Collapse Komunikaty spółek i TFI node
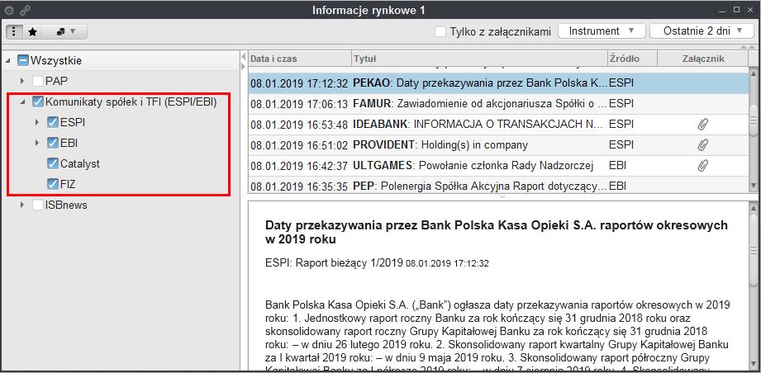Screen dimensions: 761x373 pos(21,102)
